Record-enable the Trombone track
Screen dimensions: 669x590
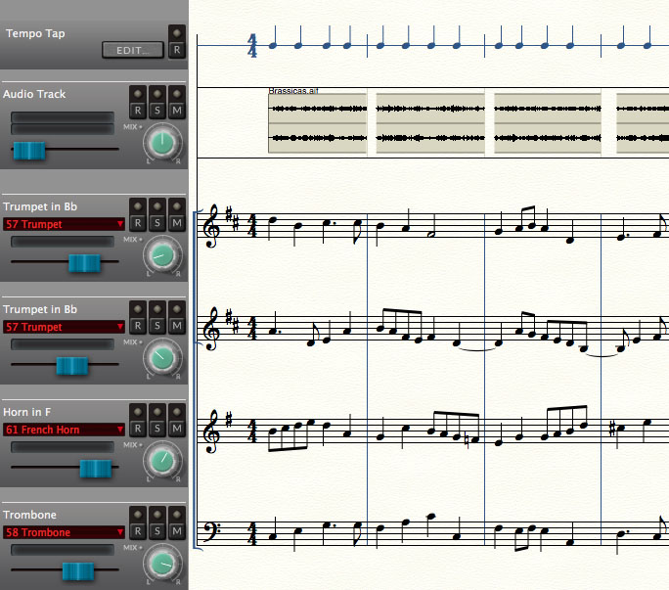pyautogui.click(x=137, y=531)
